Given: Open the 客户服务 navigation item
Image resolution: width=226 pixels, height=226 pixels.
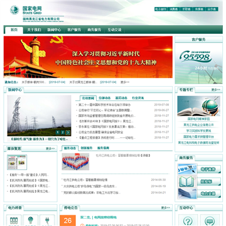Looking at the screenshot, I should (x=74, y=30).
